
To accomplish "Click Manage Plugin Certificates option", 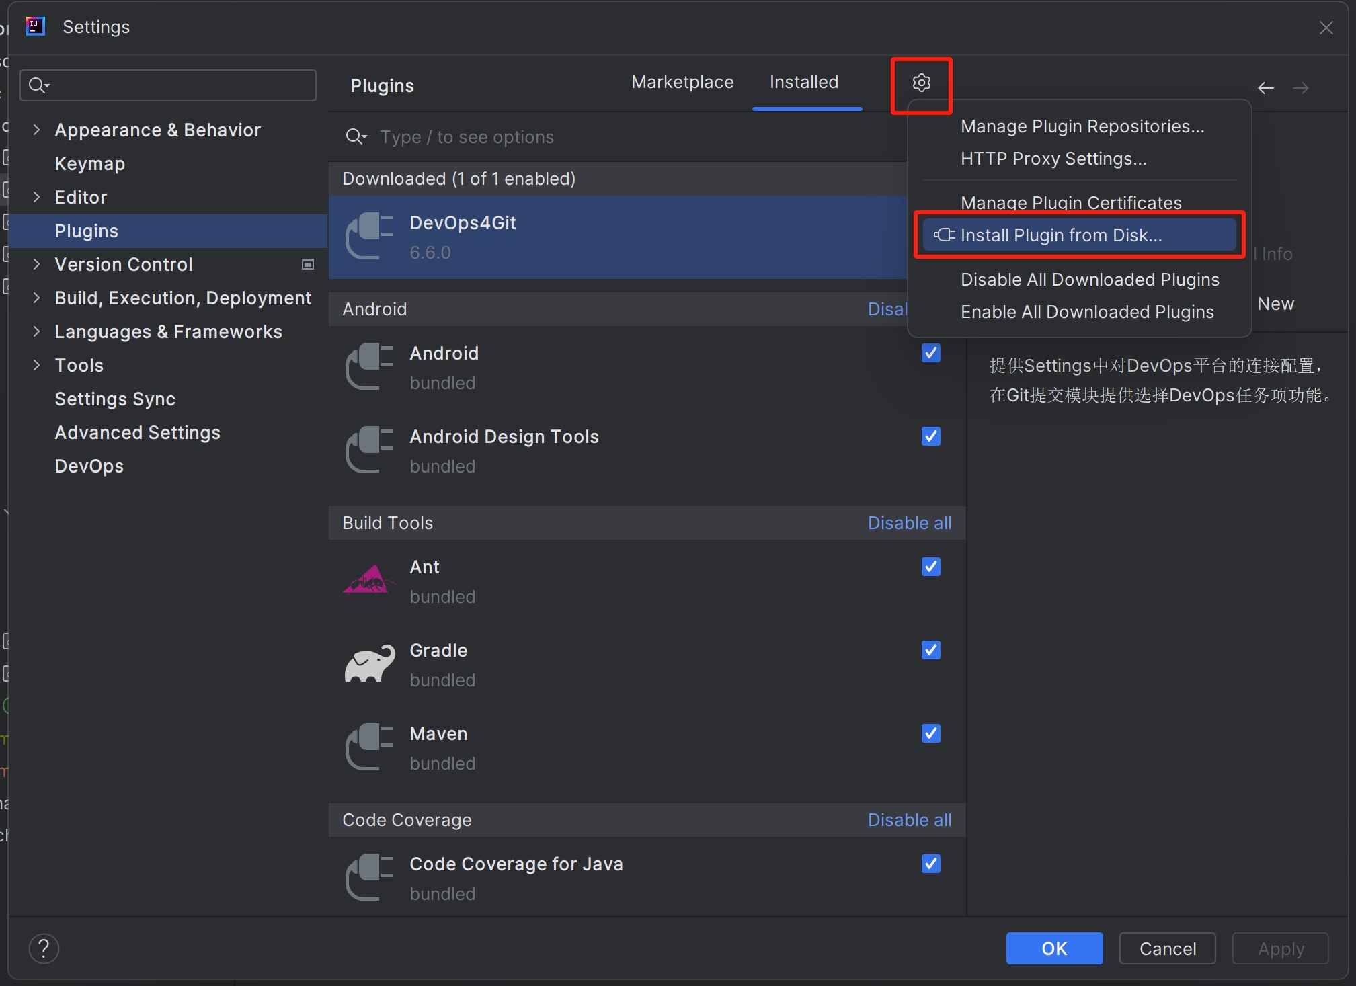I will [1071, 202].
